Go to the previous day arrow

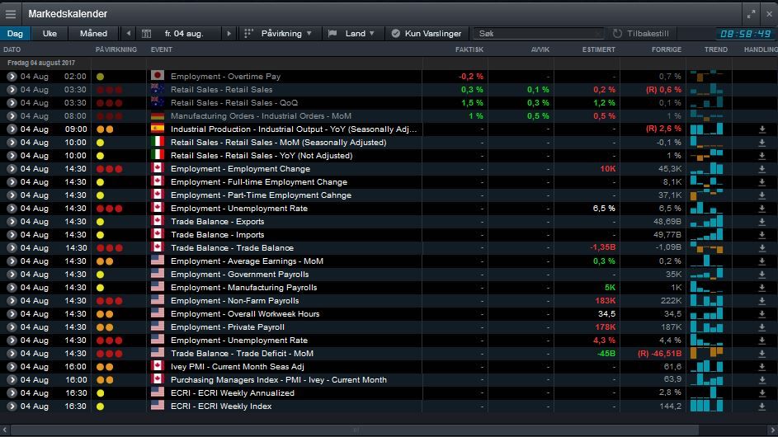pyautogui.click(x=129, y=34)
